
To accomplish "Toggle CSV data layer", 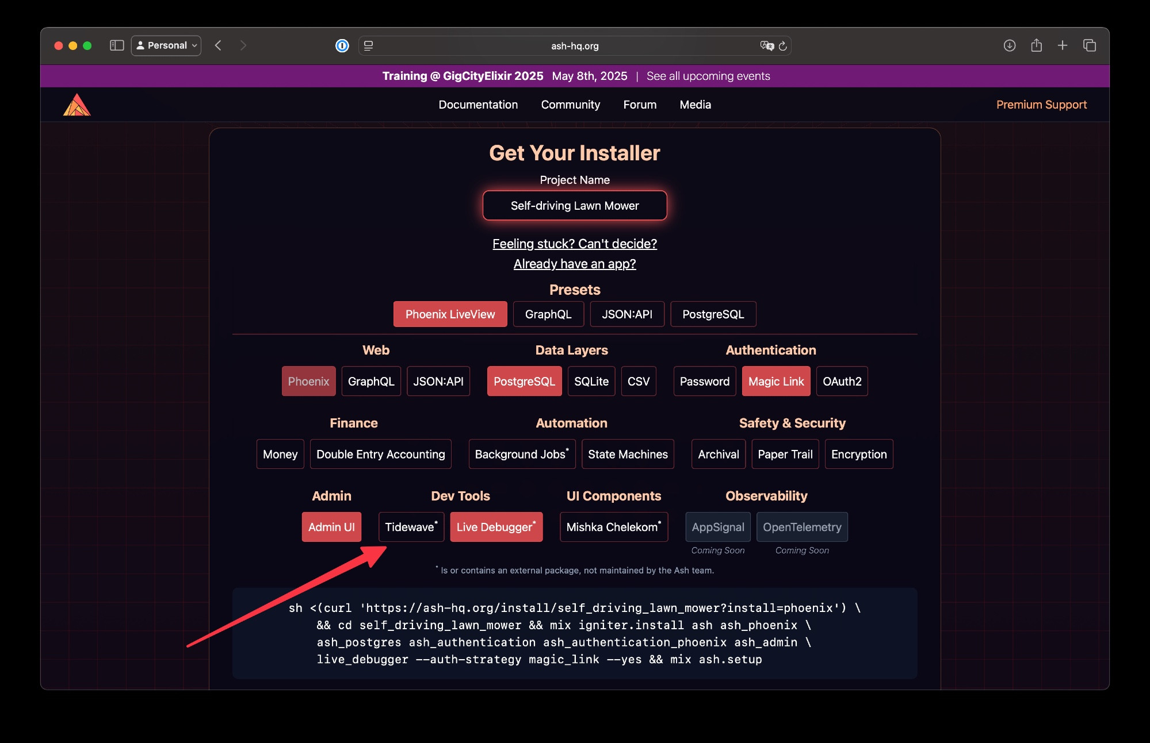I will click(x=639, y=381).
